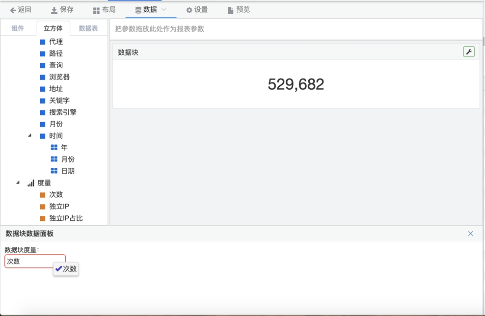This screenshot has width=485, height=316.
Task: Click the wrench icon on the 数据块 panel
Action: [469, 52]
